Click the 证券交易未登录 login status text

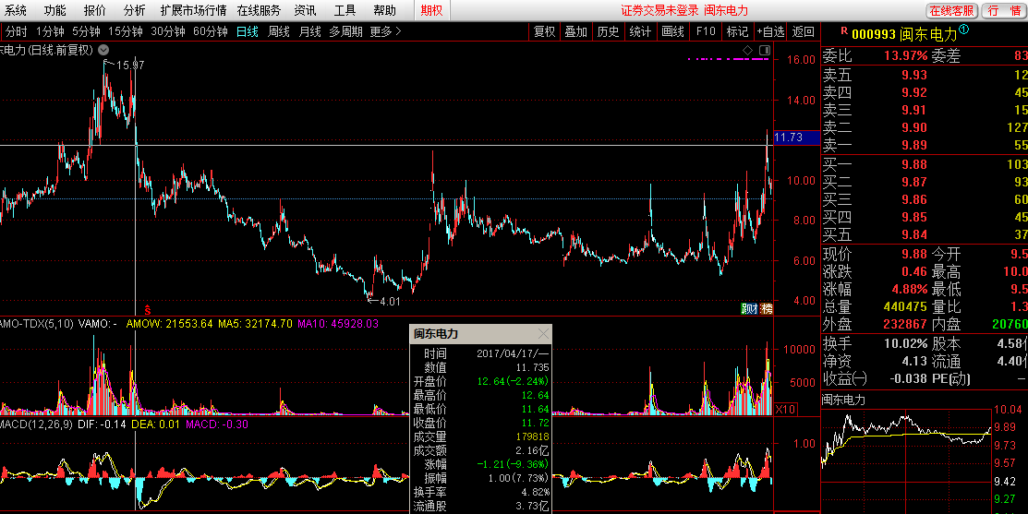coord(659,10)
